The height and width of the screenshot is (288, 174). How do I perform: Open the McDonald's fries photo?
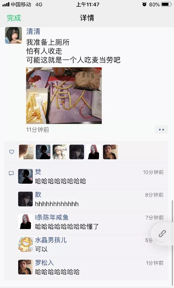point(64,95)
